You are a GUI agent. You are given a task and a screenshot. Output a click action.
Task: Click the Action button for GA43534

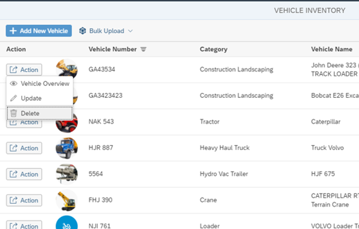point(24,70)
